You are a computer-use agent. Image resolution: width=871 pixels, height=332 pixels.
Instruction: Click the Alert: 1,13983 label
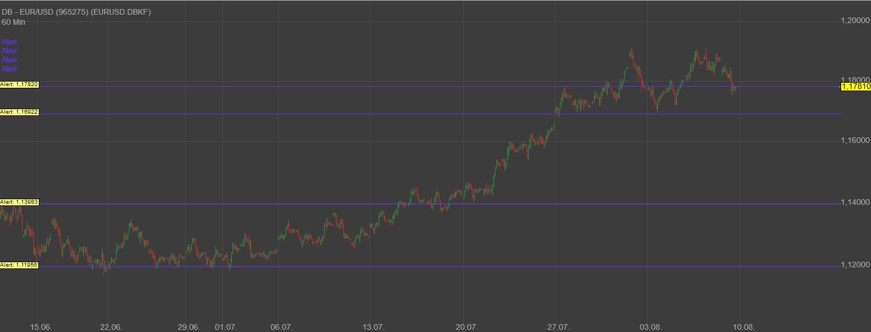point(20,202)
